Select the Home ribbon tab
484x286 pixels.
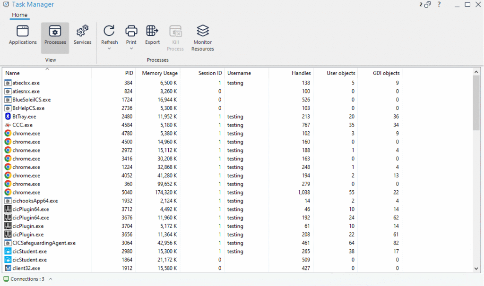tap(19, 15)
